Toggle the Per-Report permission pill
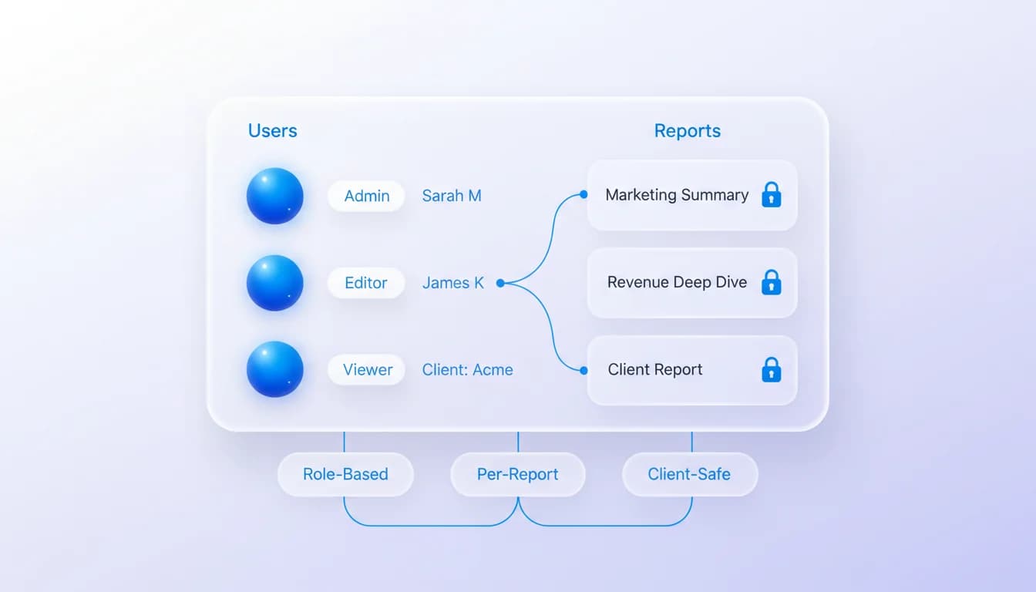Viewport: 1036px width, 592px height. [x=518, y=474]
